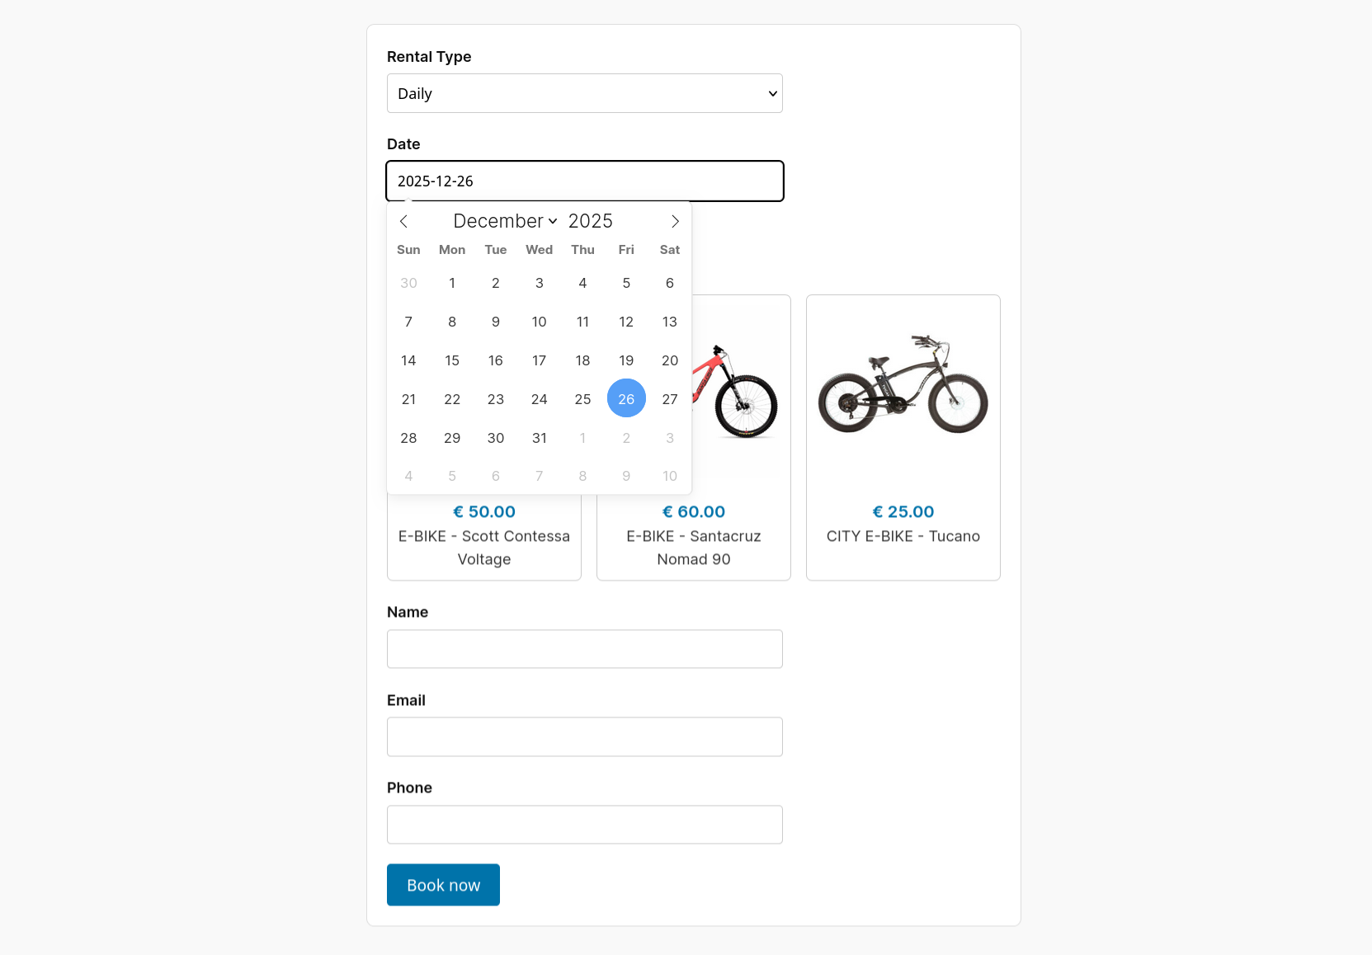Viewport: 1372px width, 955px height.
Task: Click the Phone input field
Action: tap(584, 825)
